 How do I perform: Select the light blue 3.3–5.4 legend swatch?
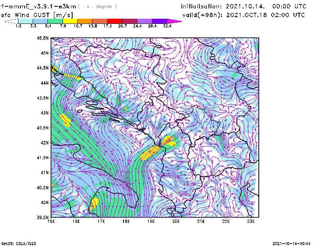(x=40, y=21)
